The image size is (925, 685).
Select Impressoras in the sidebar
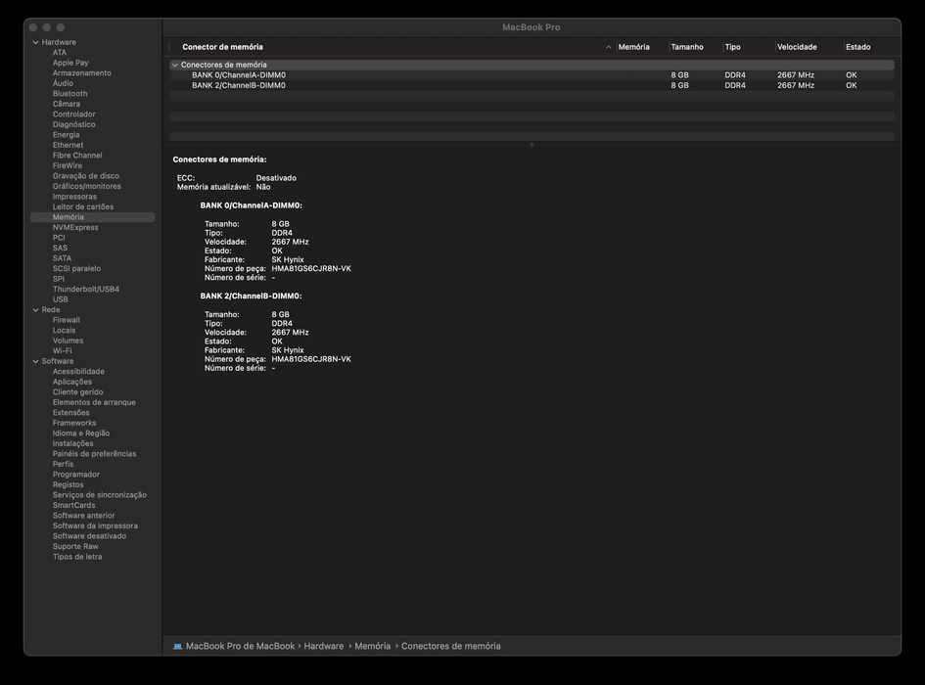pos(74,197)
